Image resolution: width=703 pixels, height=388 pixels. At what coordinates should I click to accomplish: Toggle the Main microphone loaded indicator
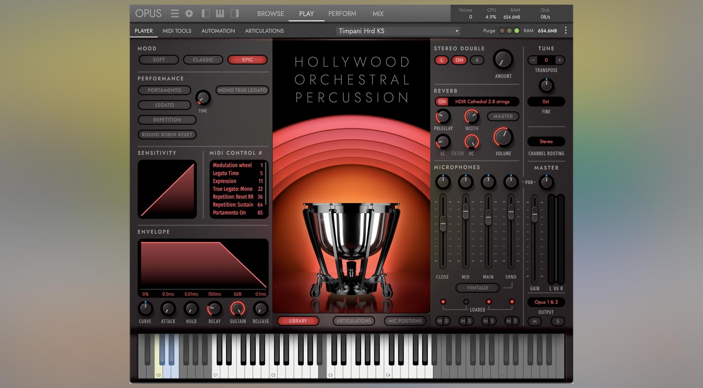click(x=489, y=302)
